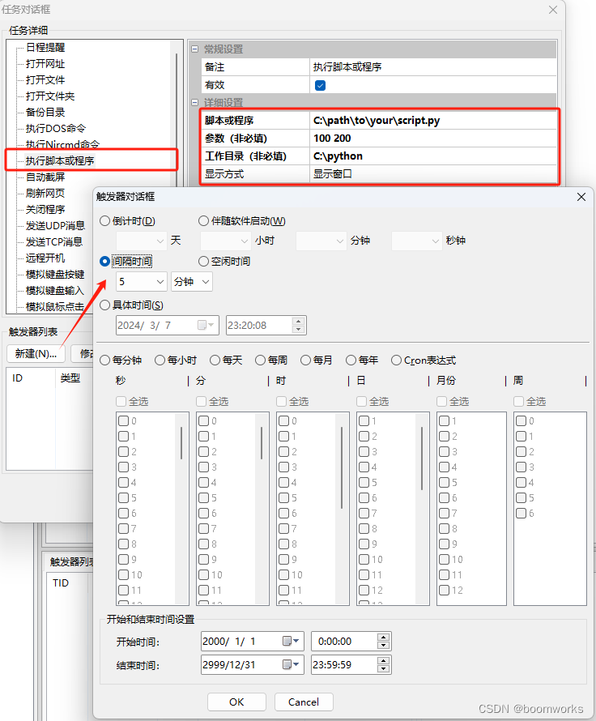Collapse the 详细设置 section
Screen dimensions: 596x721
tap(195, 102)
